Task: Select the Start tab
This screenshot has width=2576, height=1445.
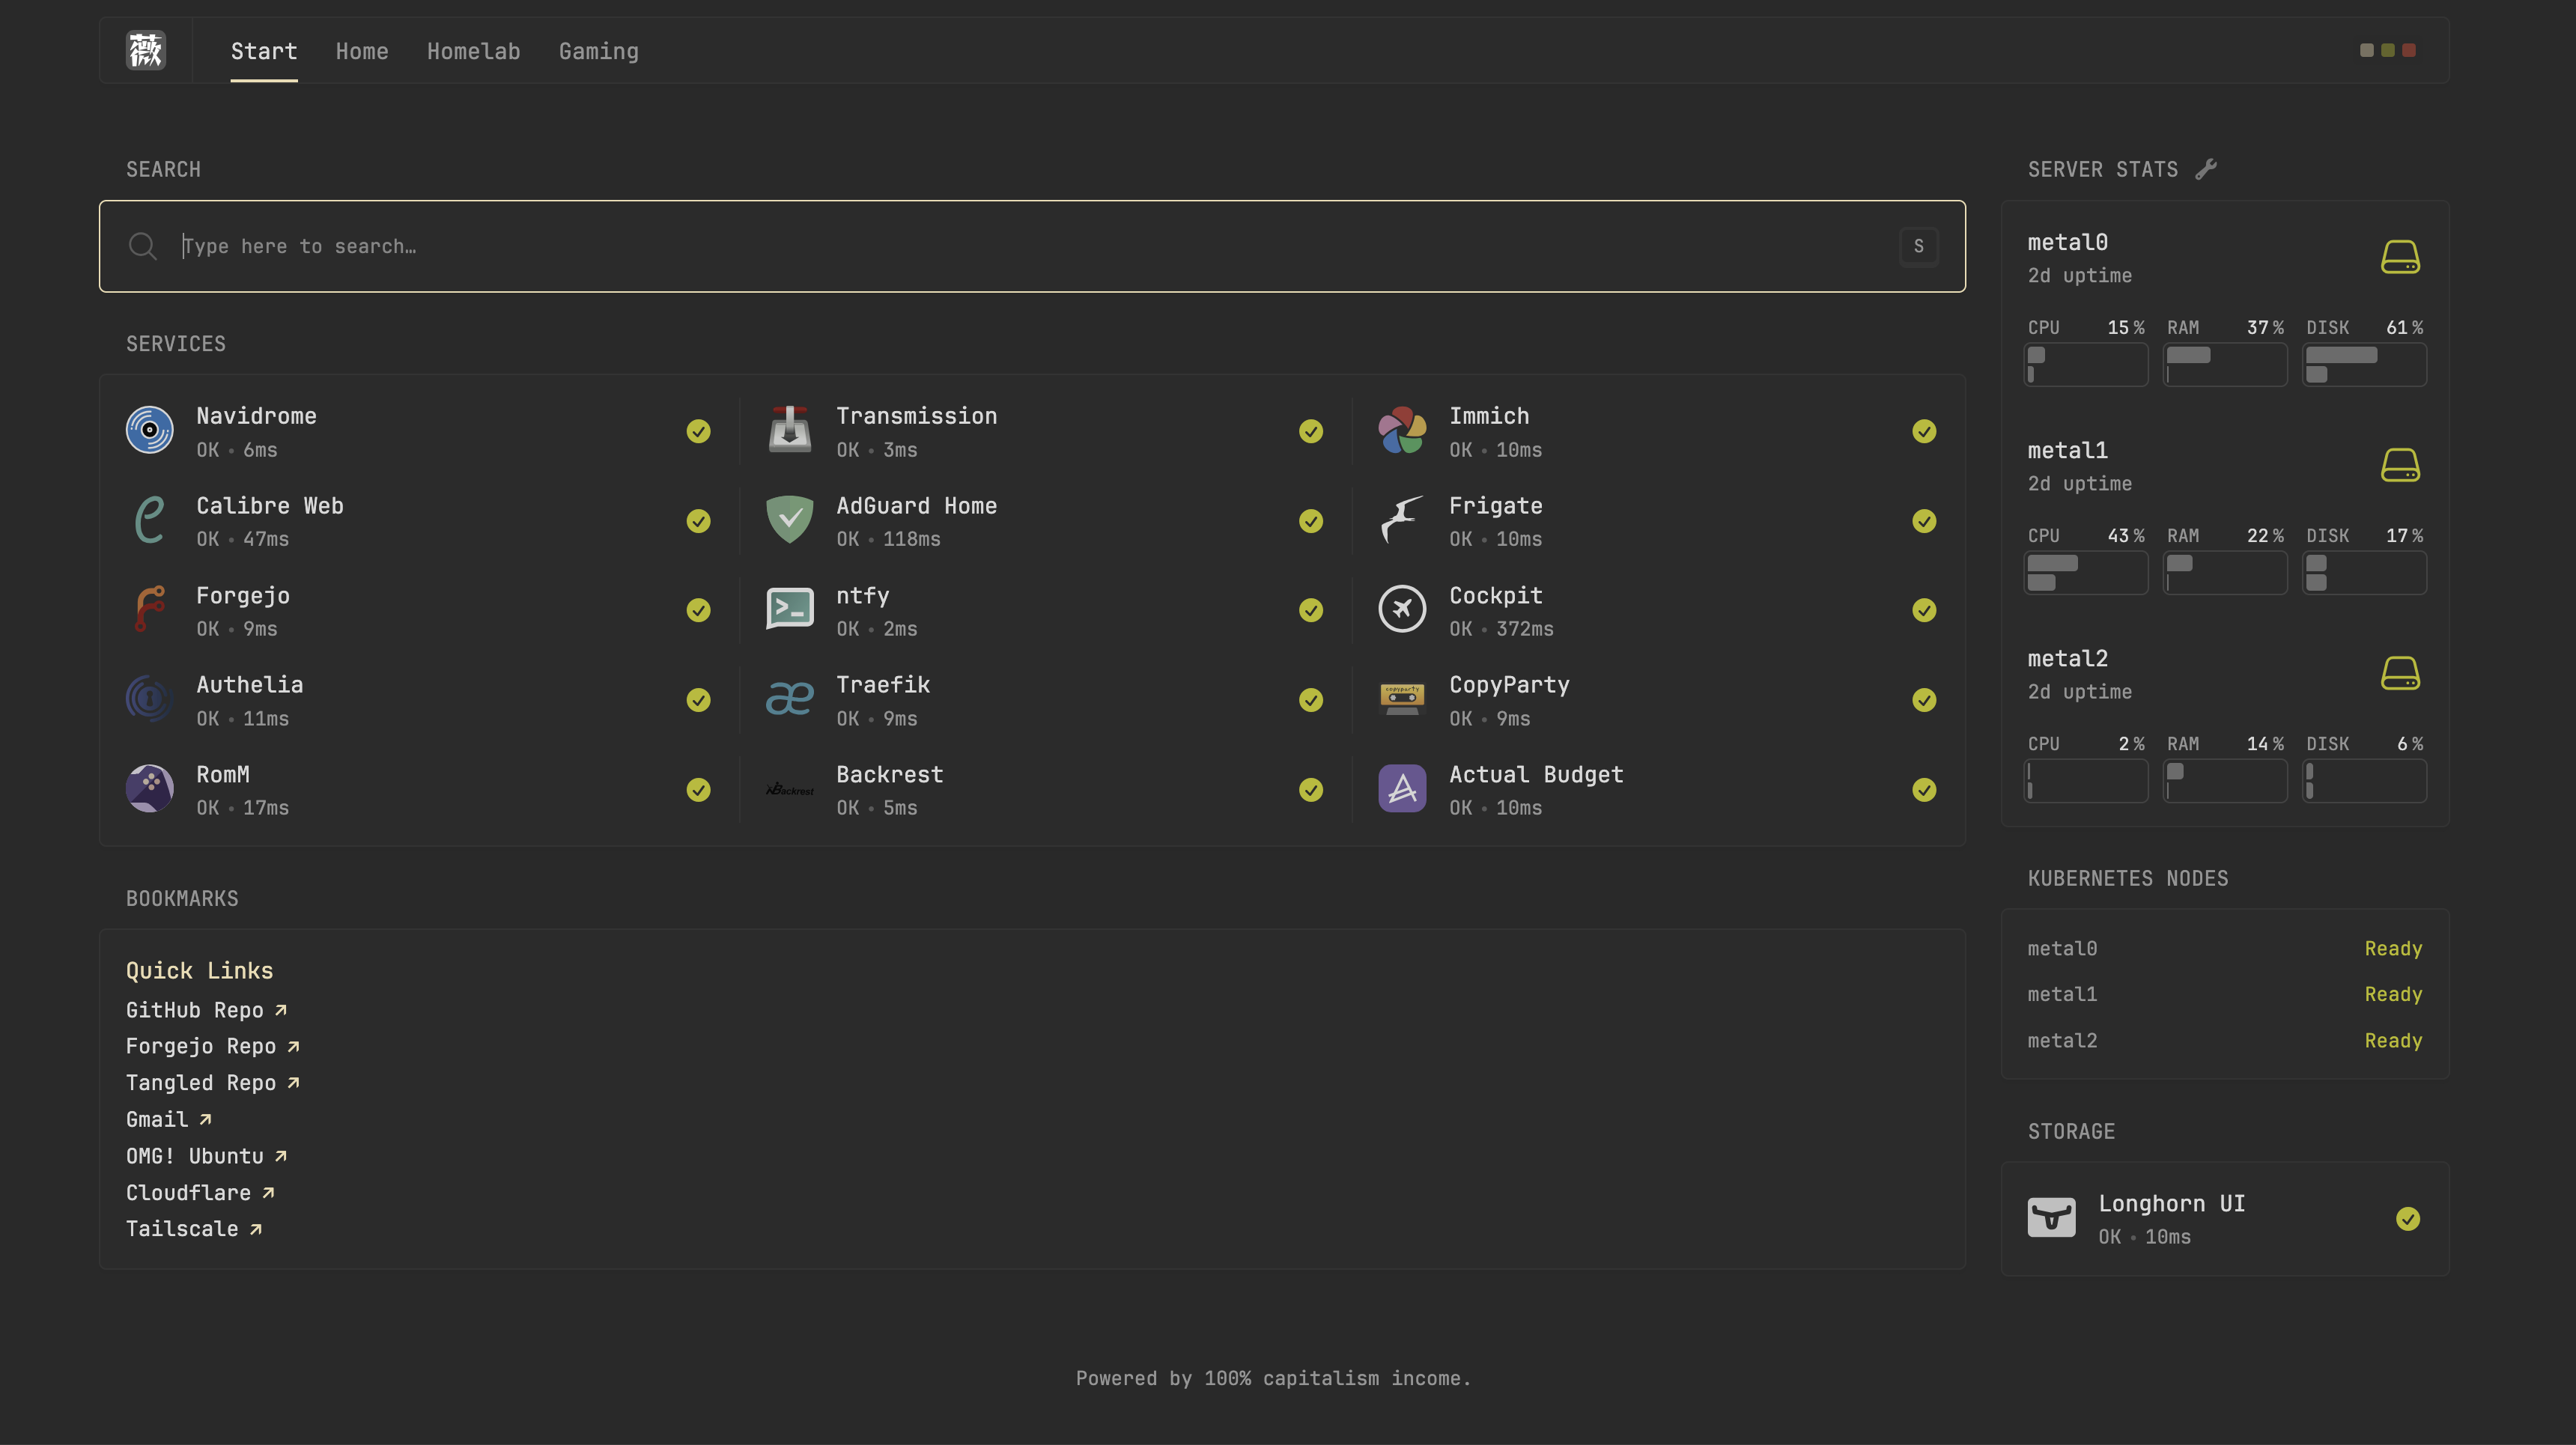Action: pyautogui.click(x=264, y=51)
